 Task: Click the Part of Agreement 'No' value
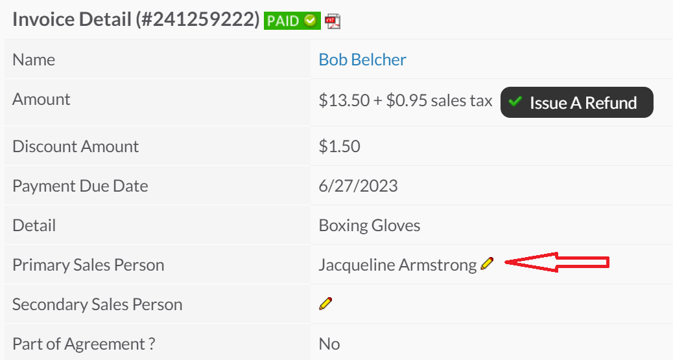pyautogui.click(x=329, y=344)
